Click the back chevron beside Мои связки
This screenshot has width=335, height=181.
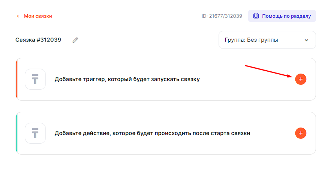tap(18, 16)
